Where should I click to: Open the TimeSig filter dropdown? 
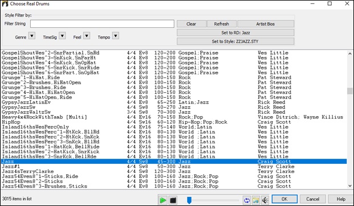click(62, 36)
